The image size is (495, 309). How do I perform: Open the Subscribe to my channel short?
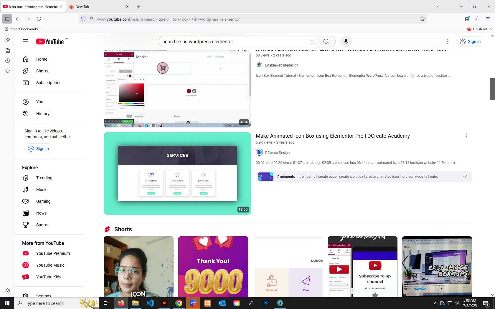[362, 267]
